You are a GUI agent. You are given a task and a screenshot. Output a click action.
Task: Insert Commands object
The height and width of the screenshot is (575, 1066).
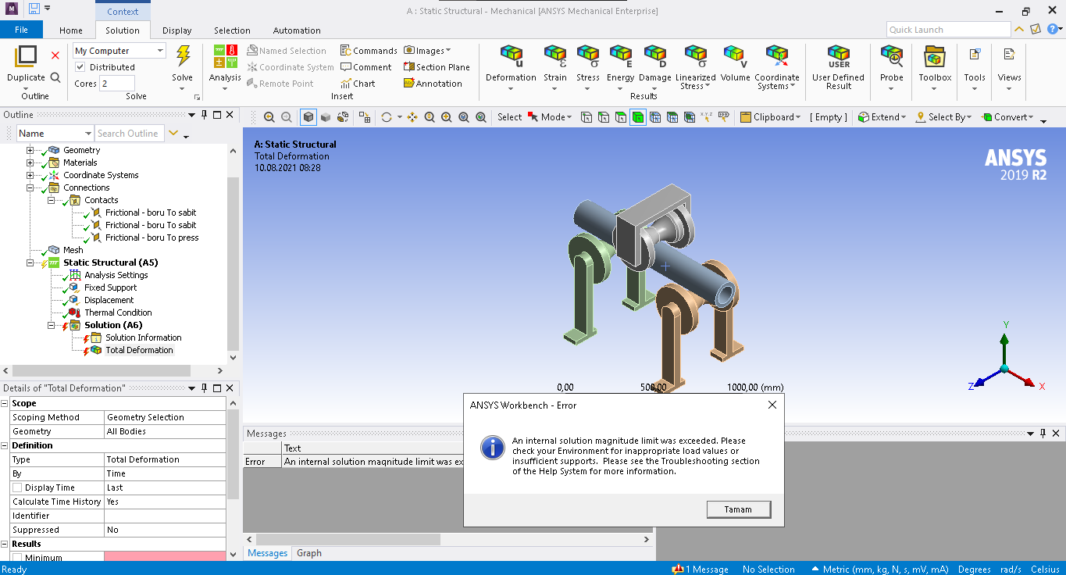(369, 51)
